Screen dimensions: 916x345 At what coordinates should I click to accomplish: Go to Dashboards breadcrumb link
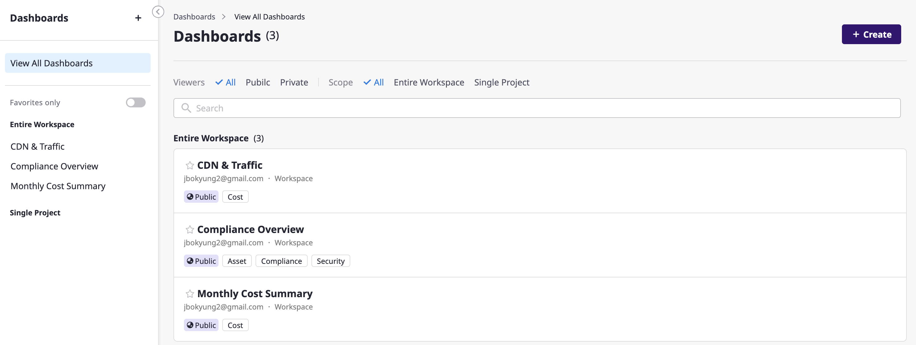coord(194,17)
